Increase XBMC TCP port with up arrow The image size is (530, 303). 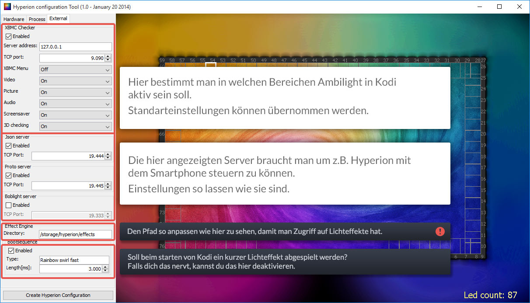tap(108, 56)
